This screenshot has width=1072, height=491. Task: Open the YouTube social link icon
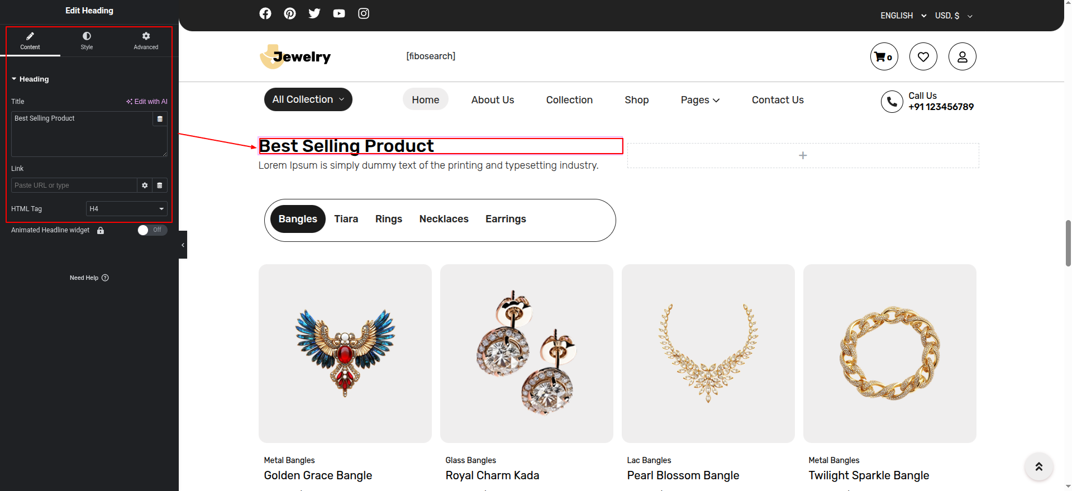tap(339, 13)
